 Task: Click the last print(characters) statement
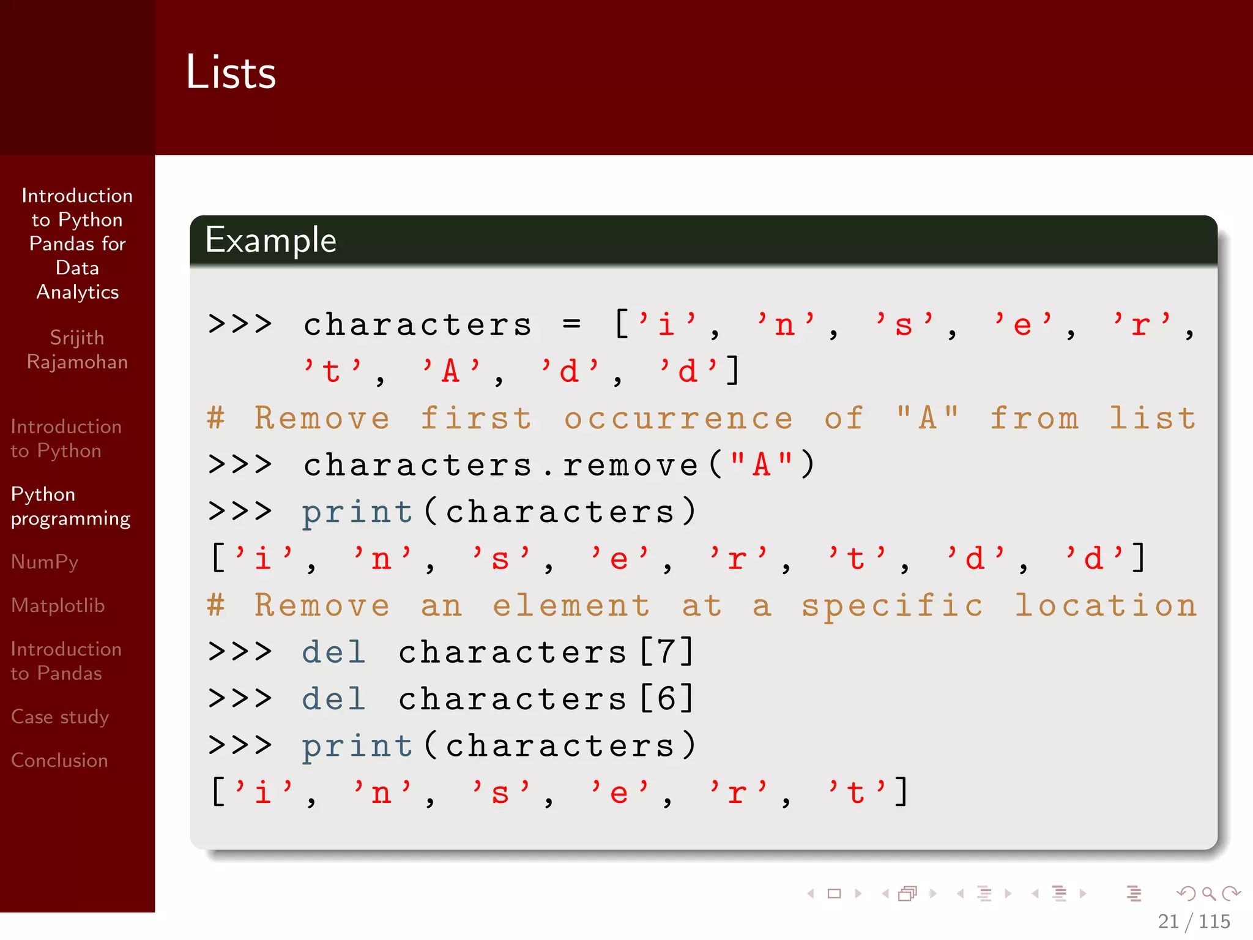452,747
